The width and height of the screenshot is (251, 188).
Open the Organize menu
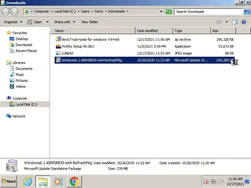pyautogui.click(x=13, y=22)
